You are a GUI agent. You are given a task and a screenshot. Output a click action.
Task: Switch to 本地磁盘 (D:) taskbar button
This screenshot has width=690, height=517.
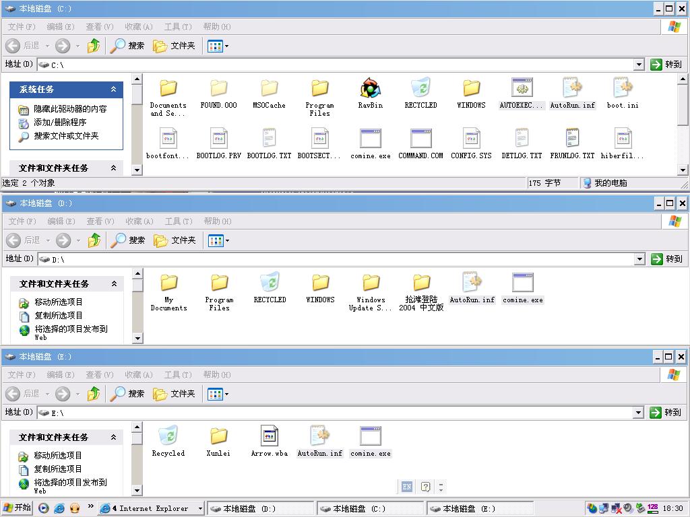(261, 509)
